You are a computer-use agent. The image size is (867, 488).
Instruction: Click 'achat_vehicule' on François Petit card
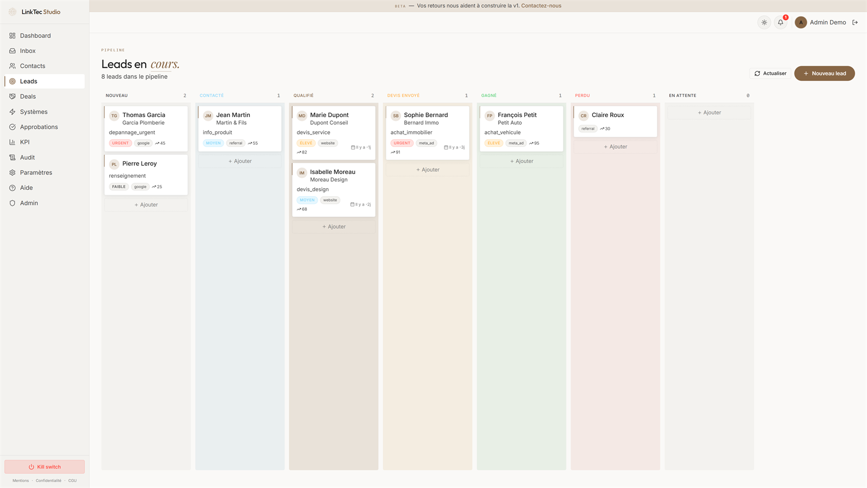[x=502, y=132]
